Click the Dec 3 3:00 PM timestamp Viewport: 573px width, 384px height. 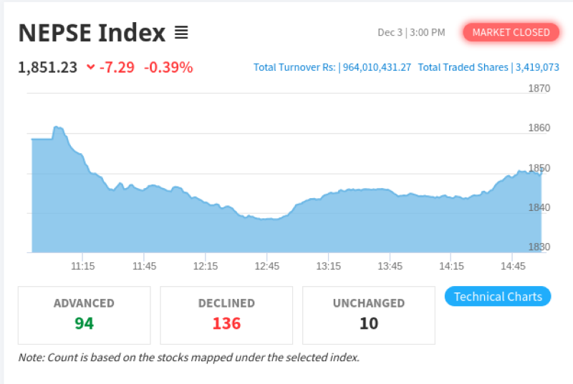click(411, 32)
